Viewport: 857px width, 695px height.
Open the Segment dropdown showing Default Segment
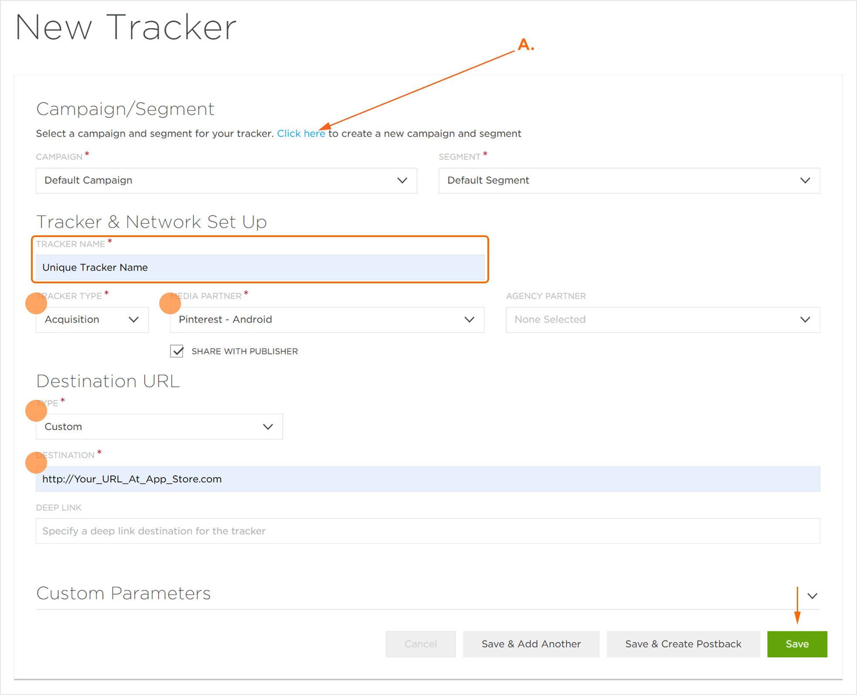(x=629, y=180)
